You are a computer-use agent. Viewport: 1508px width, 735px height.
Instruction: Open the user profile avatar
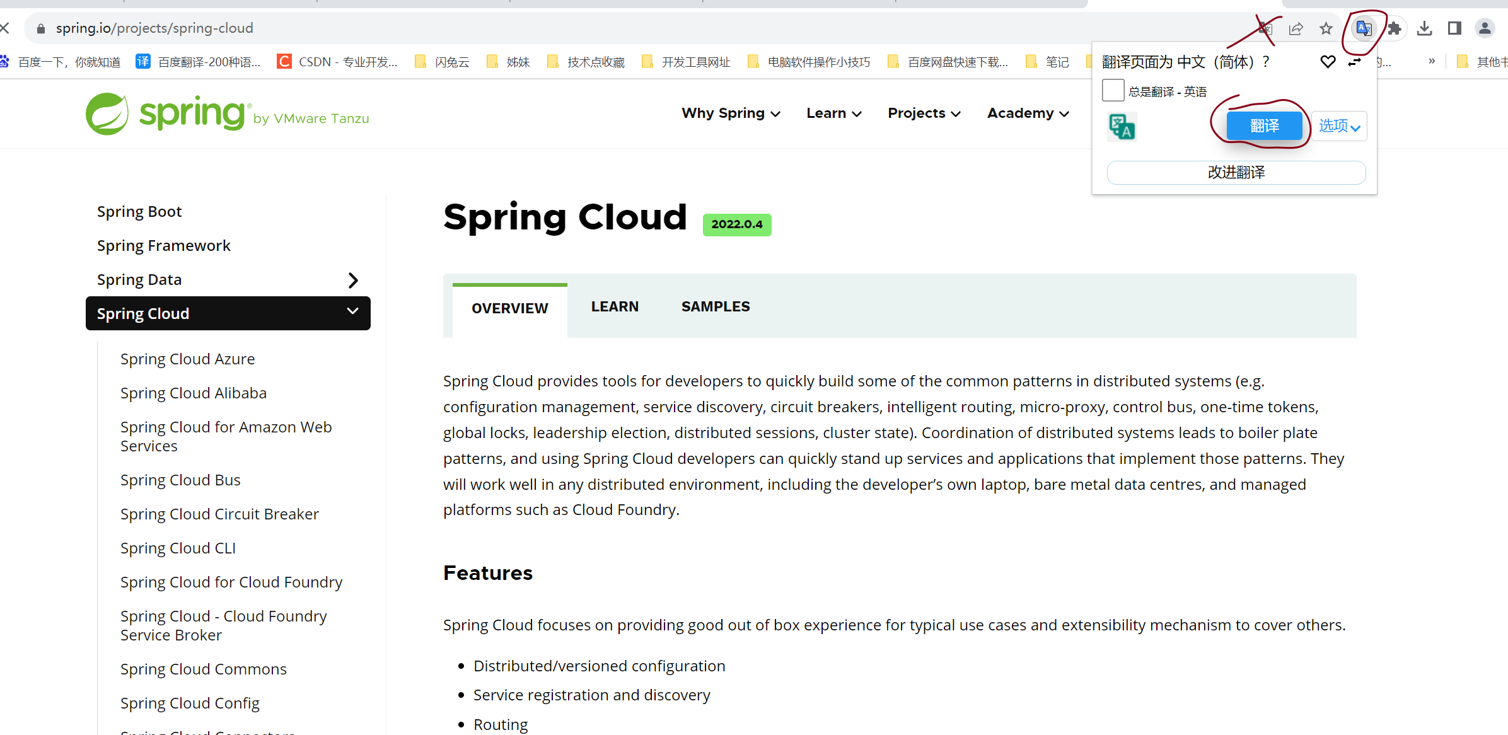coord(1485,28)
